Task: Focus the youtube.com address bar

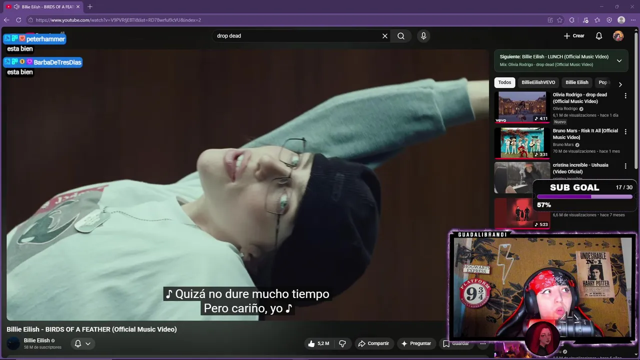Action: [x=285, y=20]
